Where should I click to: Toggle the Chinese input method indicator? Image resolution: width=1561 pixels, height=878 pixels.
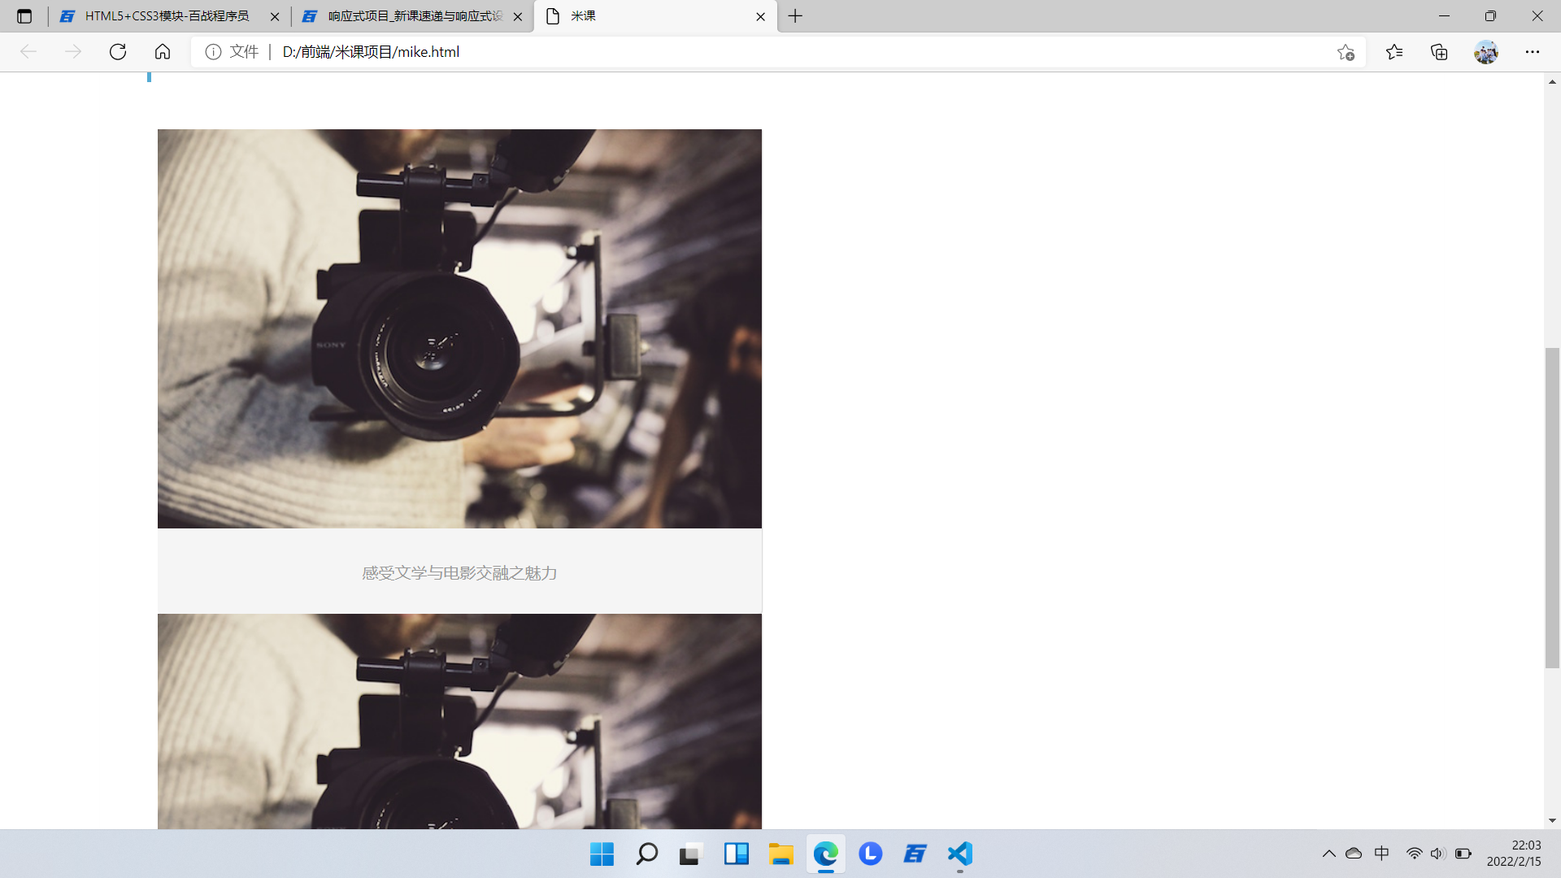point(1381,854)
